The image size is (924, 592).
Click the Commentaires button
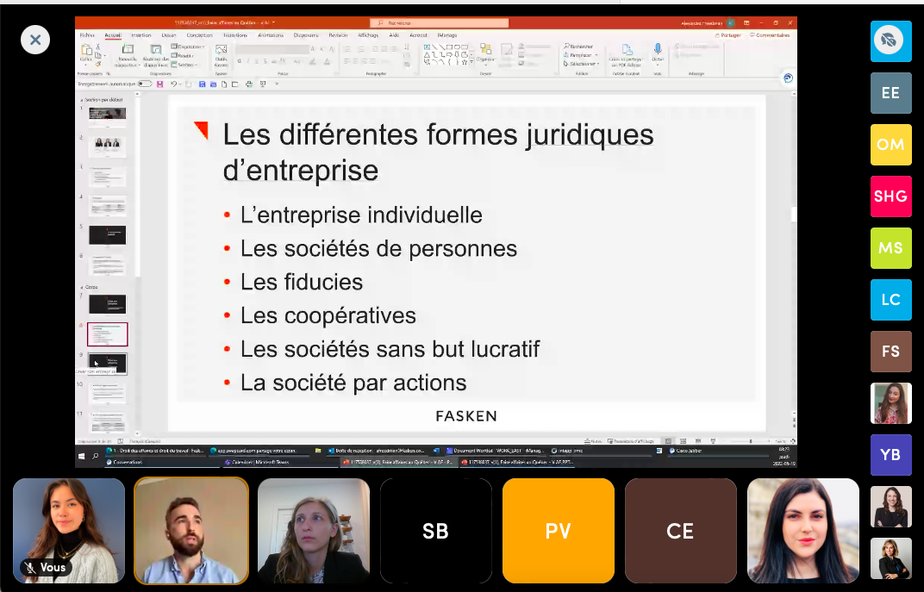point(770,35)
